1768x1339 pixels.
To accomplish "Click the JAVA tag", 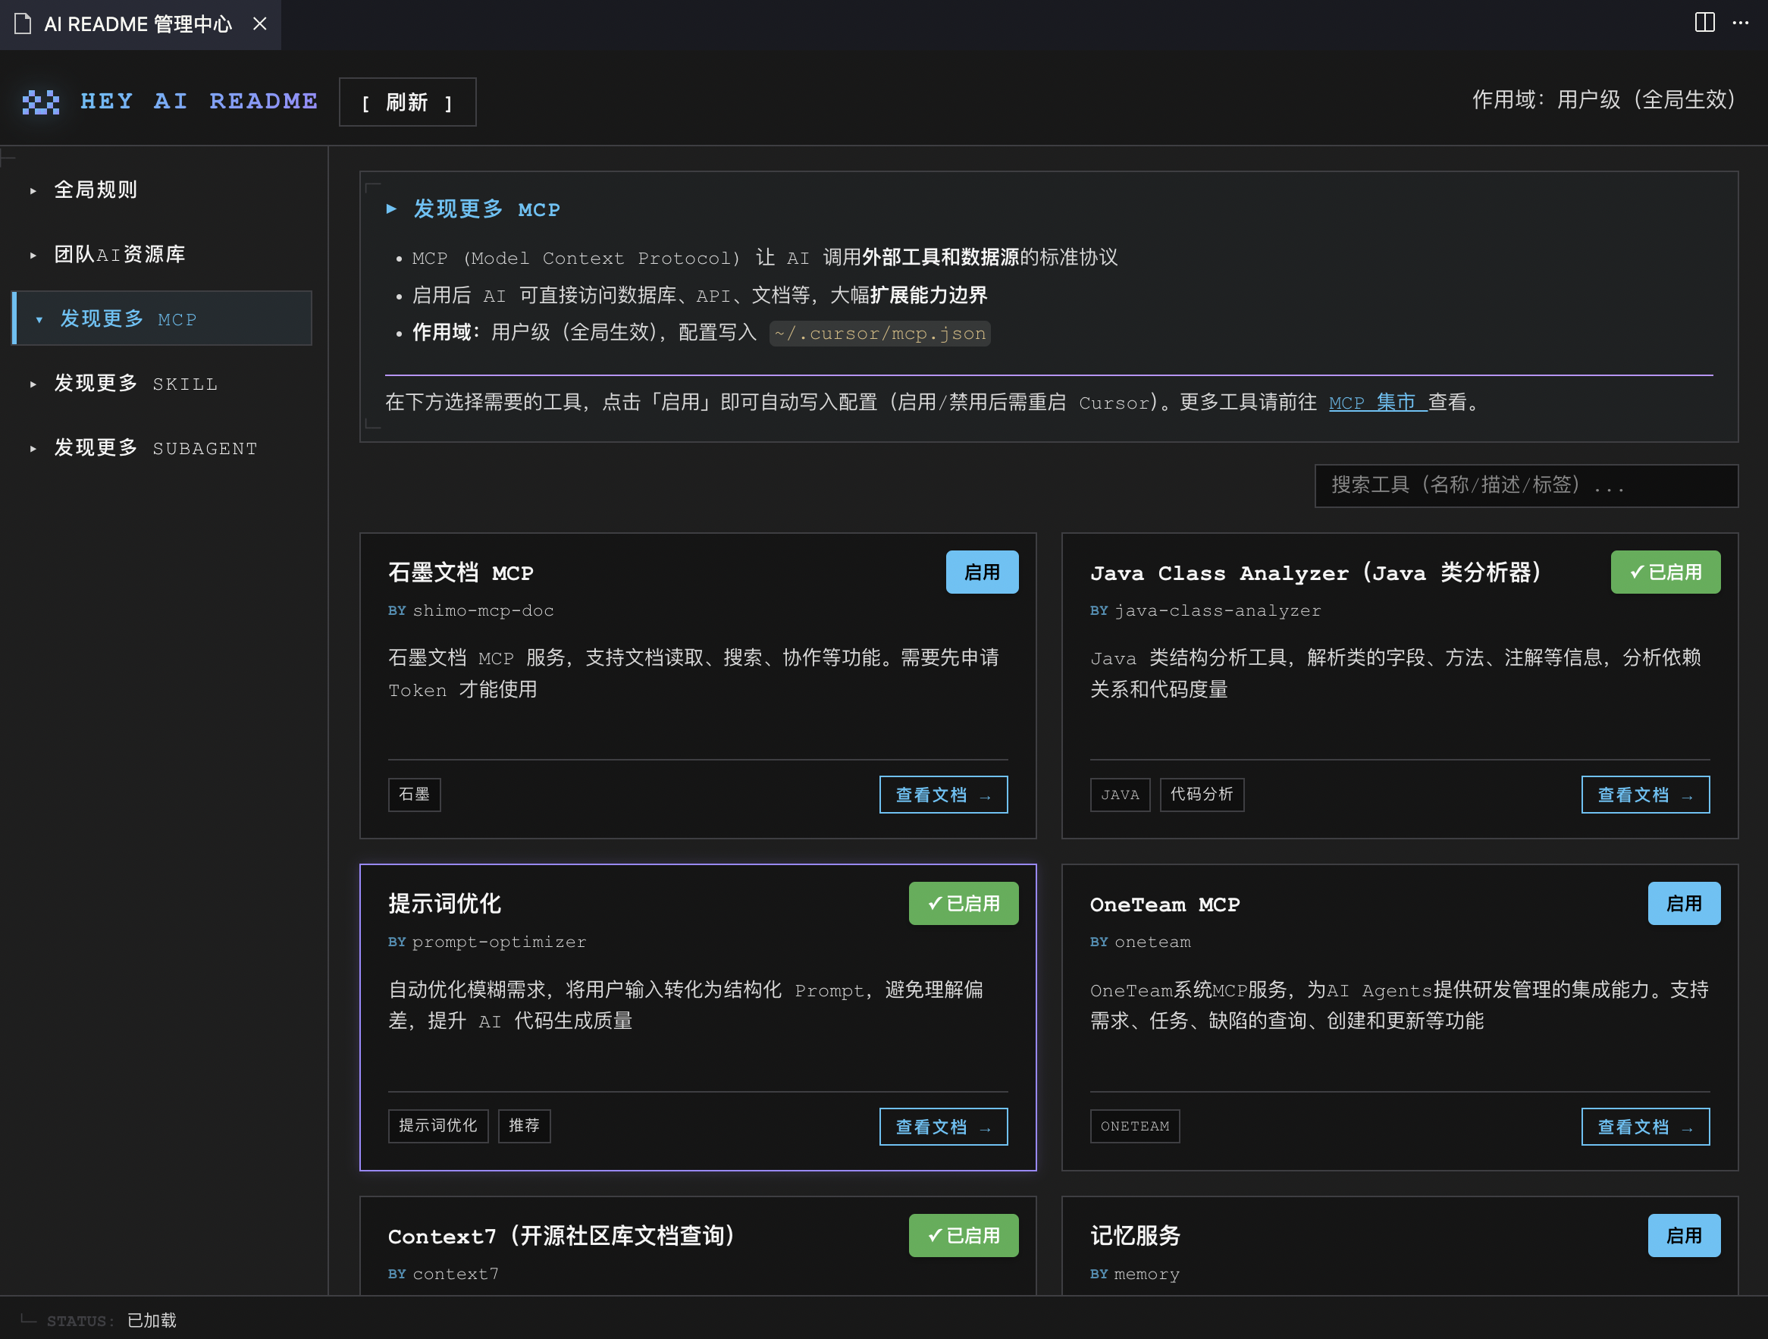I will [x=1120, y=795].
